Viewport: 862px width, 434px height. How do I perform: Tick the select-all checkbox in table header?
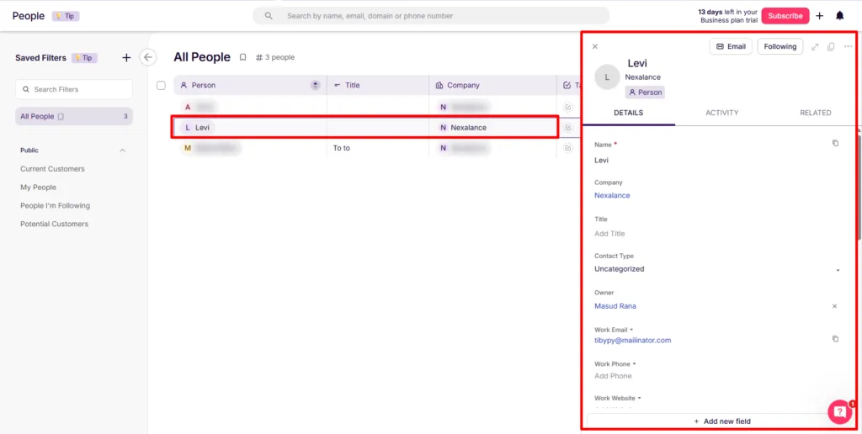coord(161,85)
